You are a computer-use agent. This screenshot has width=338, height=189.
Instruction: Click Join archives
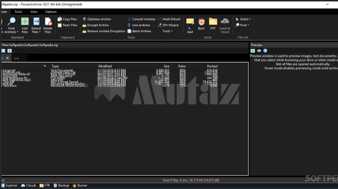[x=138, y=25]
